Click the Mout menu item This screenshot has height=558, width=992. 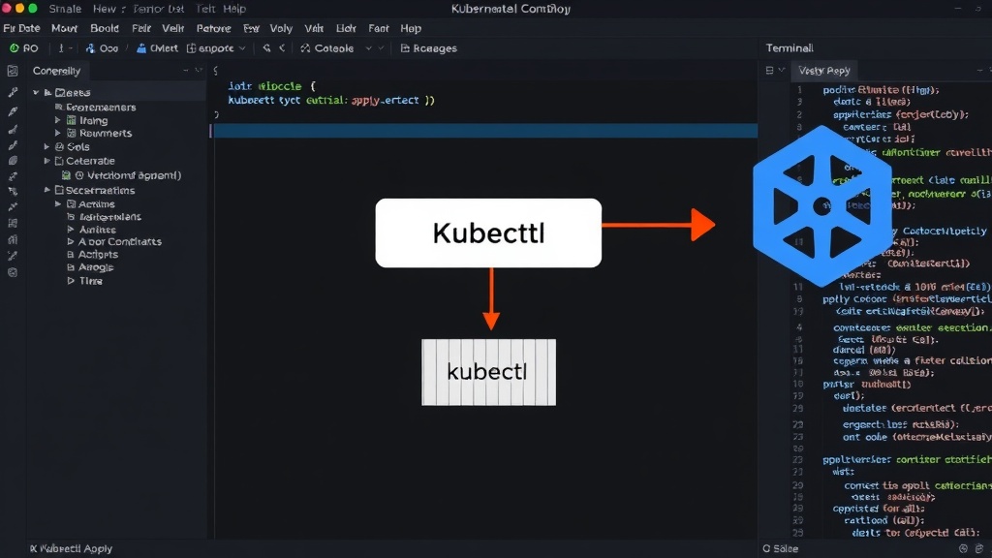[x=64, y=28]
